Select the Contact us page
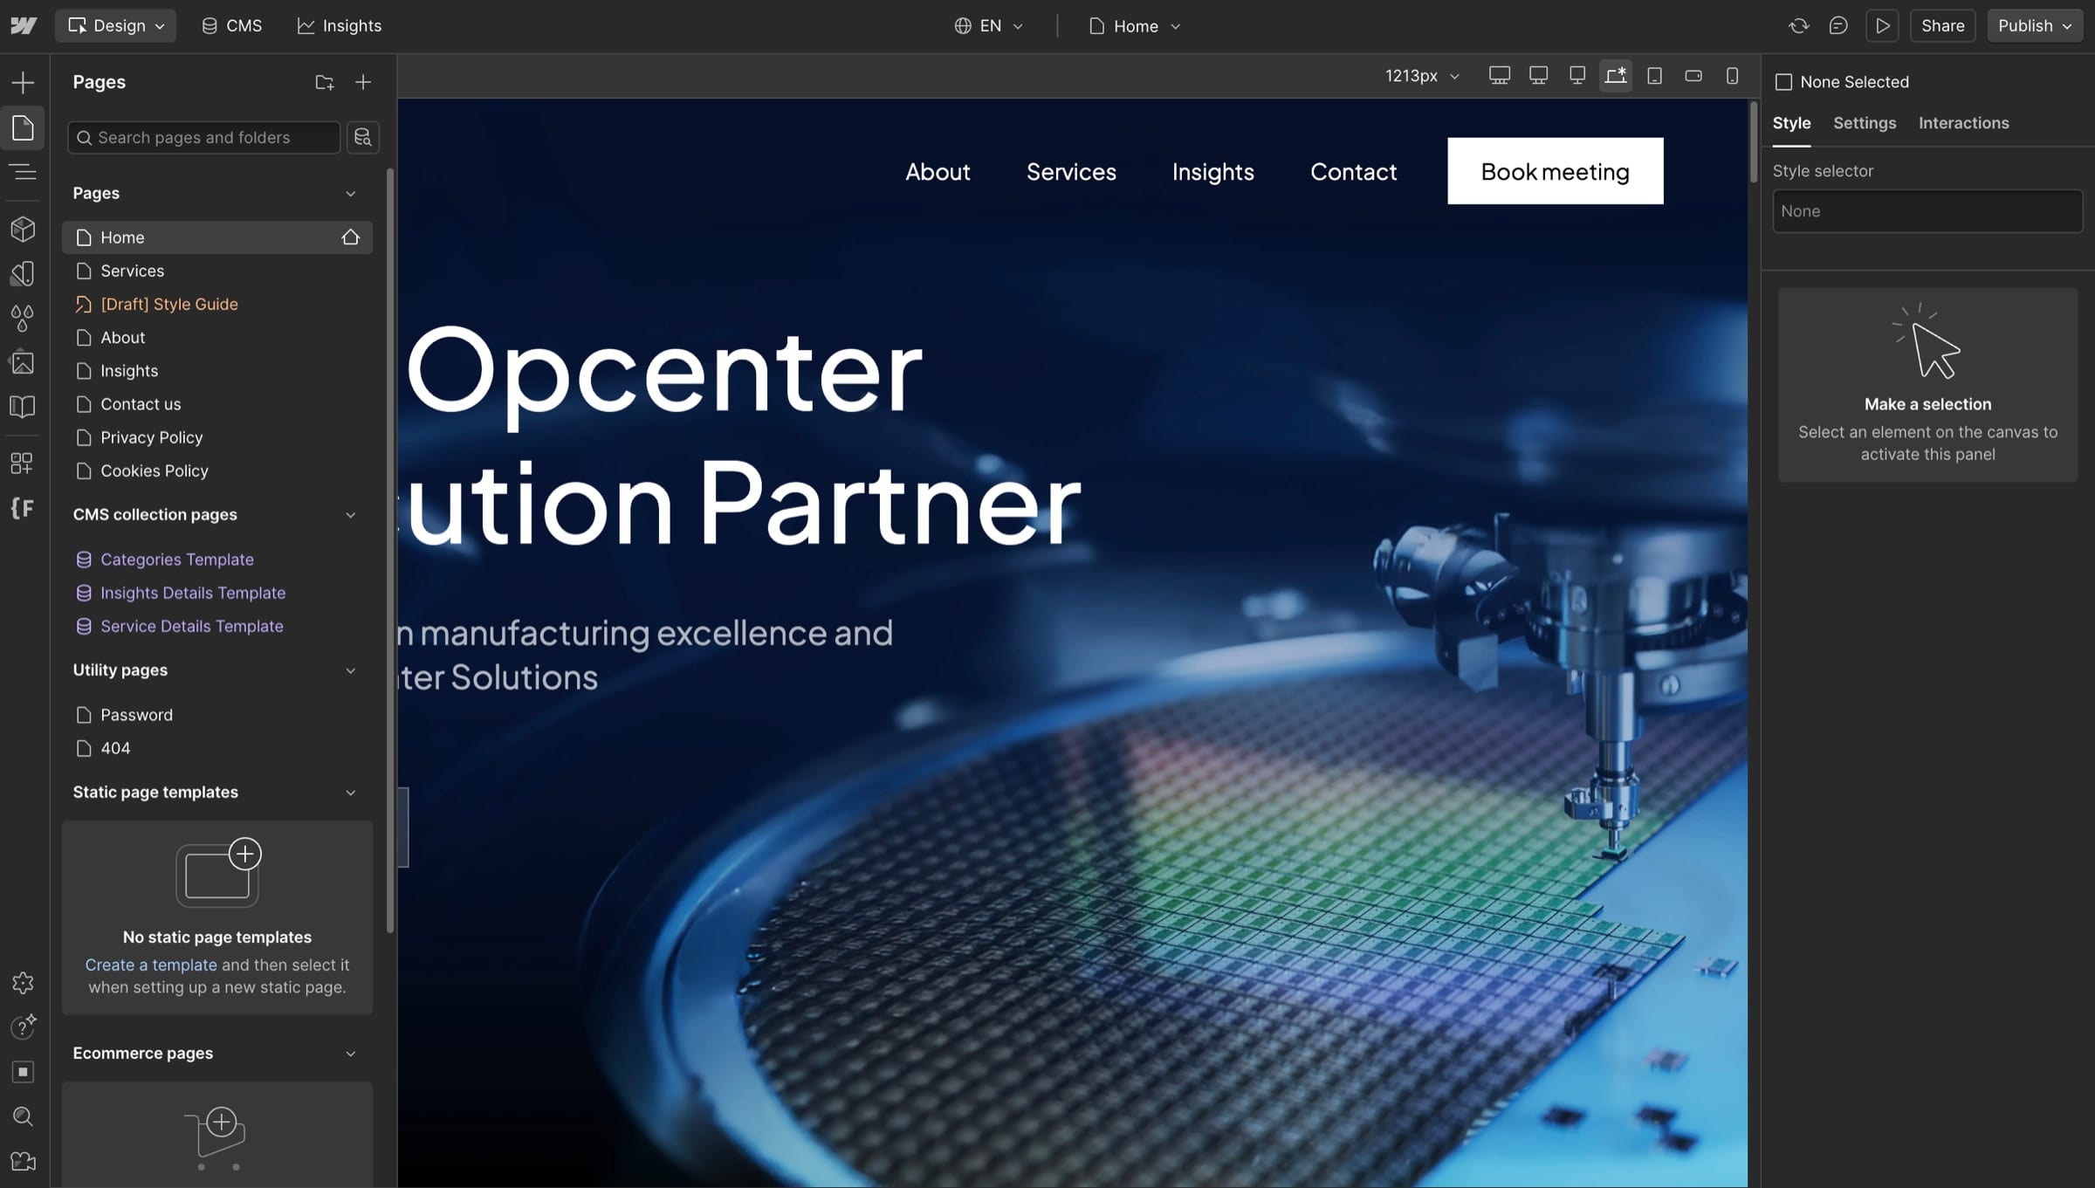The width and height of the screenshot is (2095, 1188). [217, 404]
